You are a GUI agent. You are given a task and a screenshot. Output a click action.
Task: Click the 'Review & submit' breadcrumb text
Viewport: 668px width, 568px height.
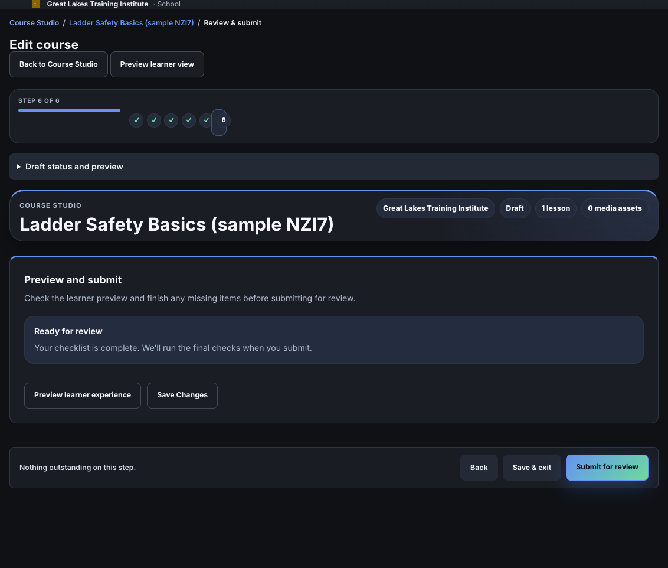[x=233, y=23]
